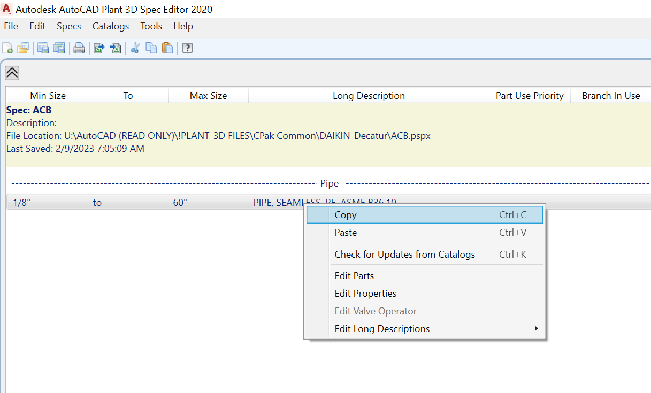Select the 60" max size cell
This screenshot has height=393, width=651.
pos(180,203)
